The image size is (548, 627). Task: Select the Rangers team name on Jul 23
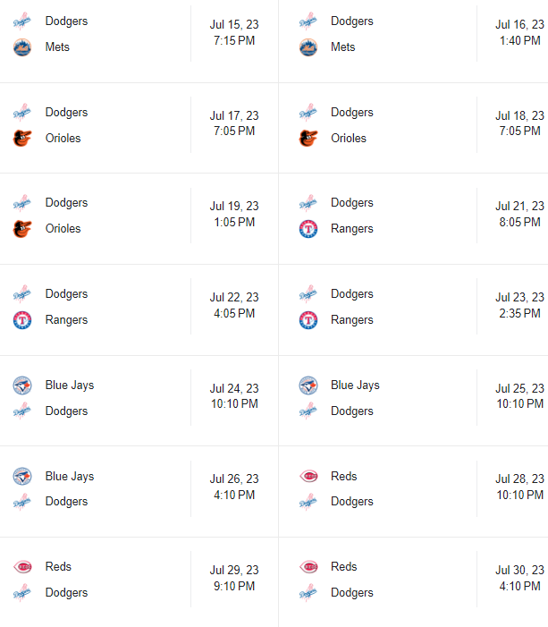(351, 320)
